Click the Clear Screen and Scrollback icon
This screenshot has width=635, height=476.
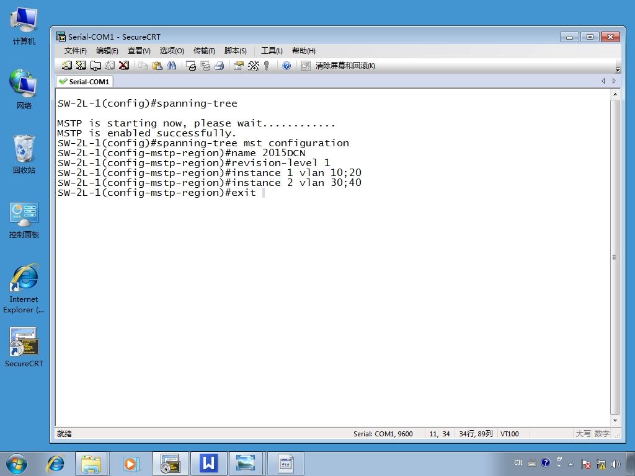click(305, 65)
